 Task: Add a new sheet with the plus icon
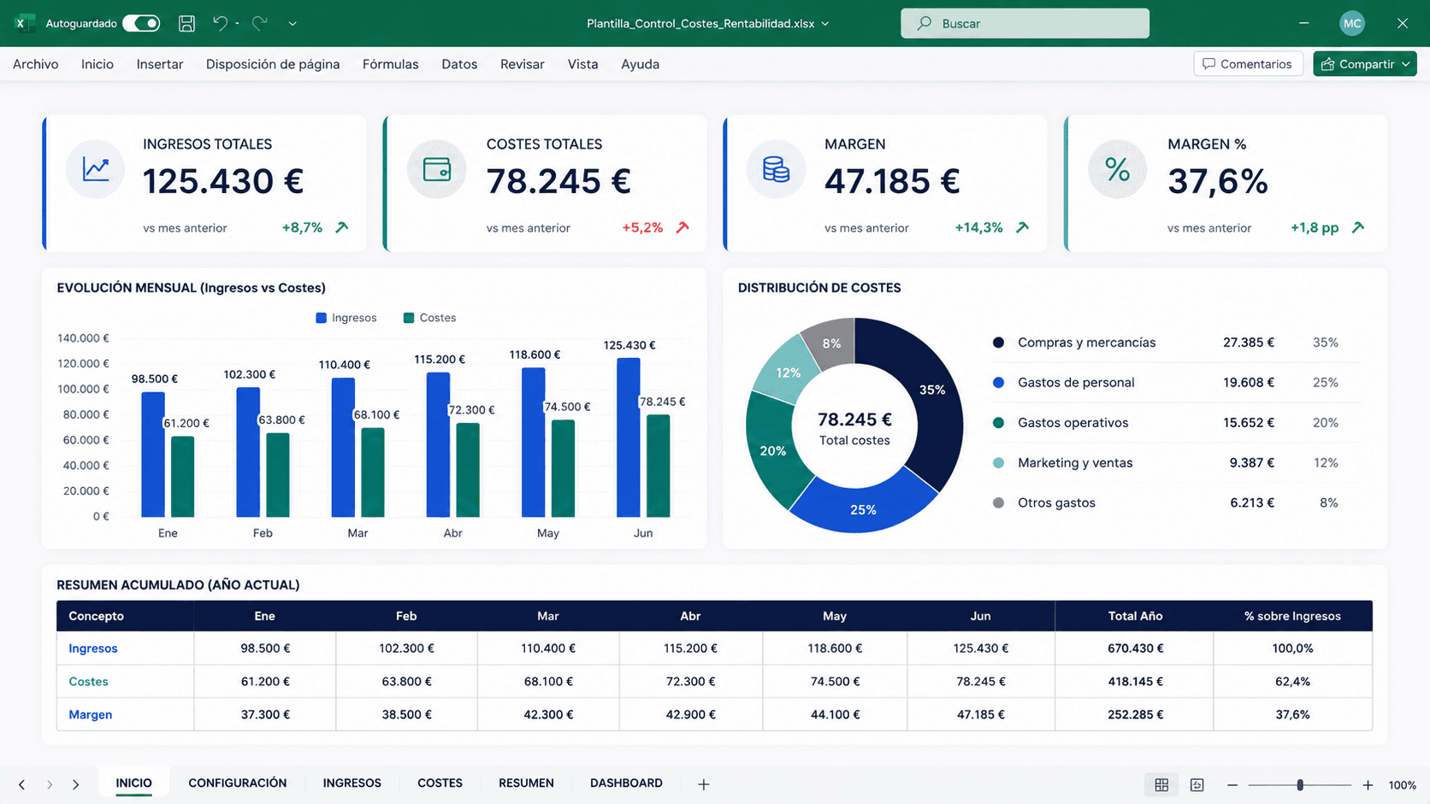pos(704,784)
